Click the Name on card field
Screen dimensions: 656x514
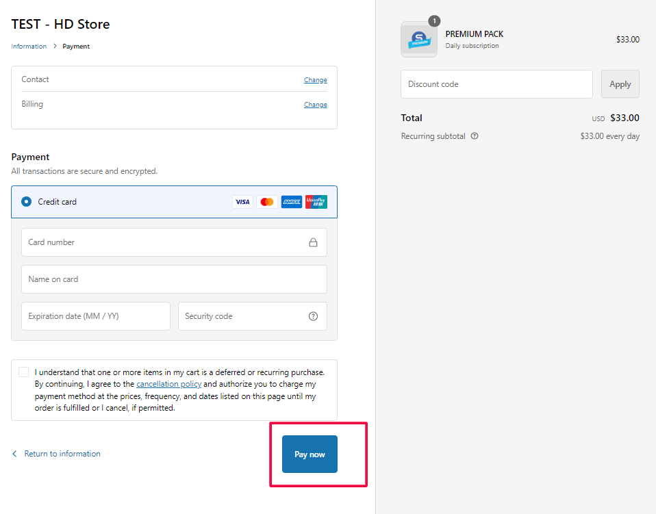(174, 279)
